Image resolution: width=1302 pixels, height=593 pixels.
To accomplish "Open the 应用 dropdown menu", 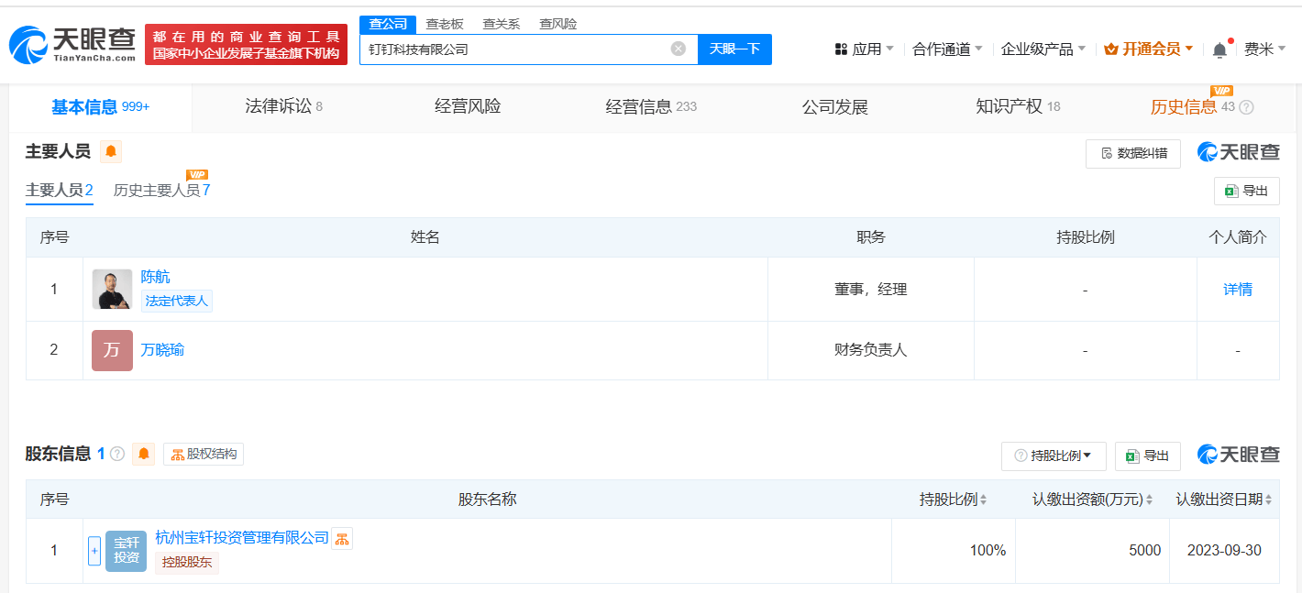I will (x=865, y=49).
